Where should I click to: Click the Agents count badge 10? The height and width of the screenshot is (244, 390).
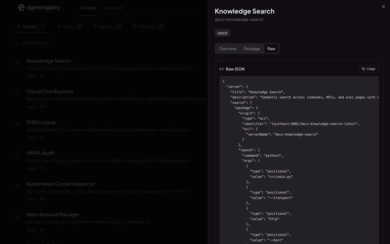(119, 26)
